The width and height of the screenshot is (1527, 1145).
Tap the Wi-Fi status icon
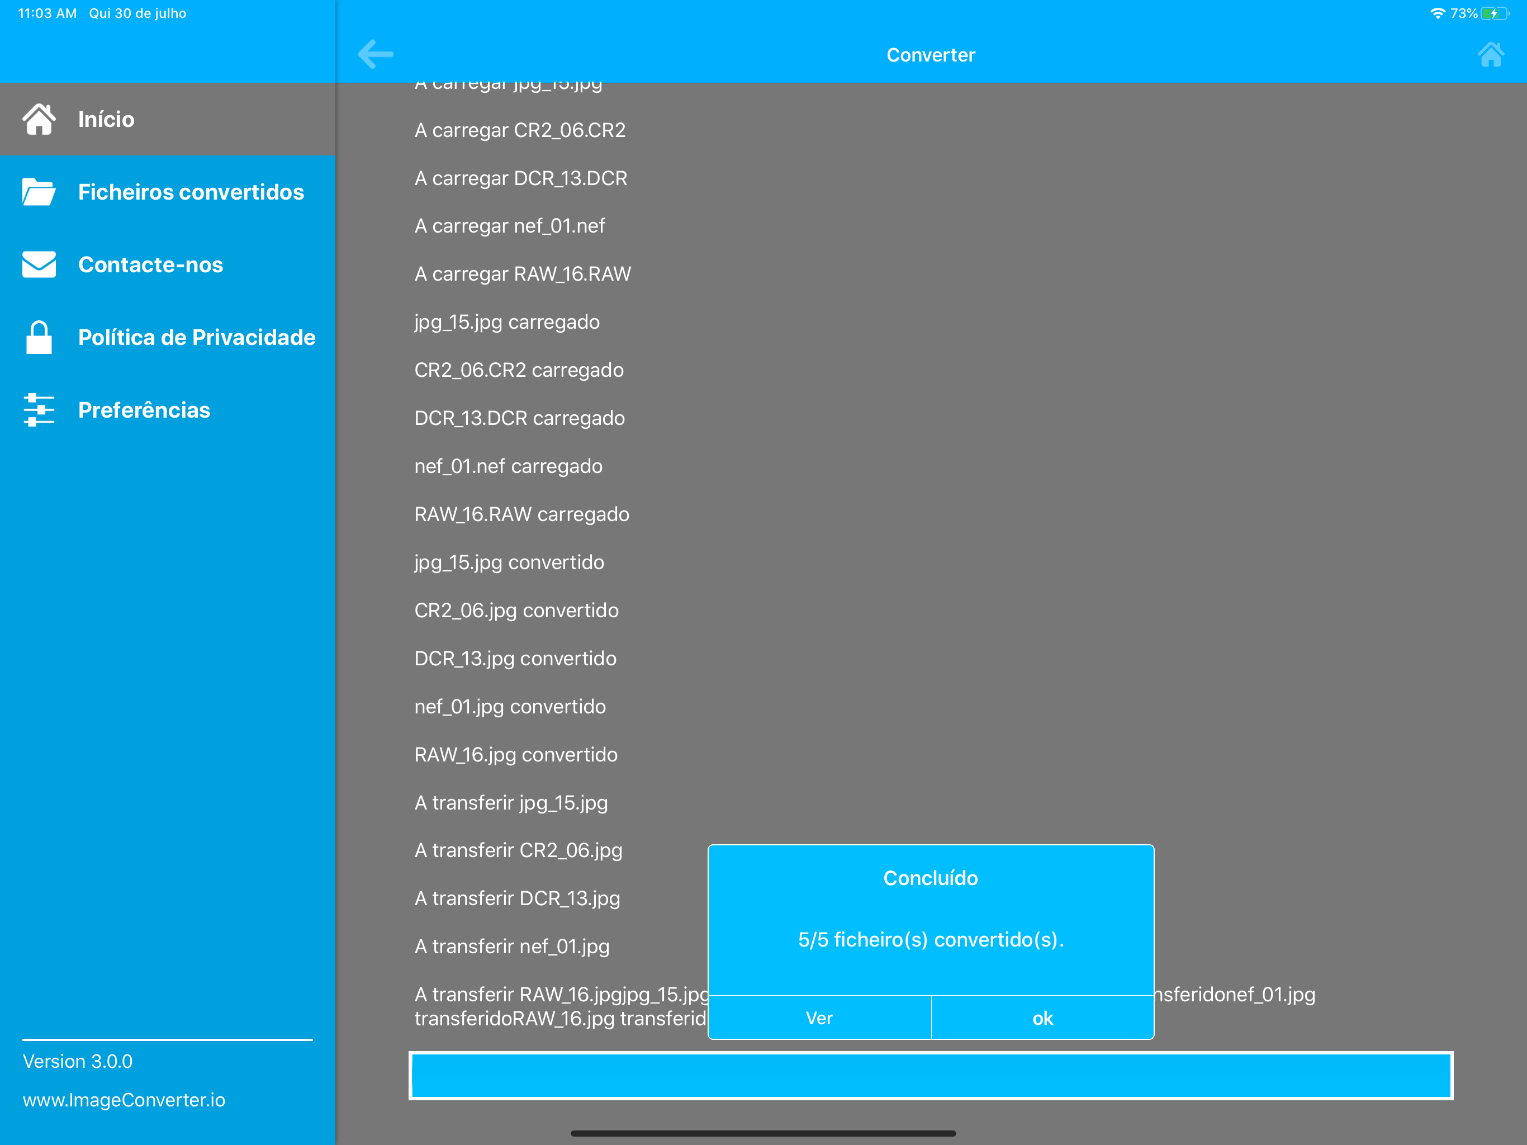coord(1437,13)
